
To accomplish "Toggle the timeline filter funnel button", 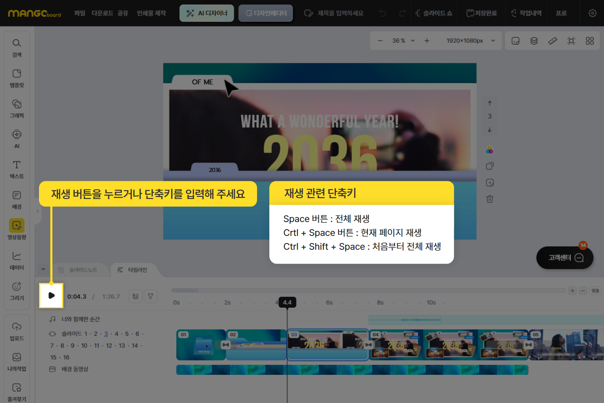I will coord(151,296).
